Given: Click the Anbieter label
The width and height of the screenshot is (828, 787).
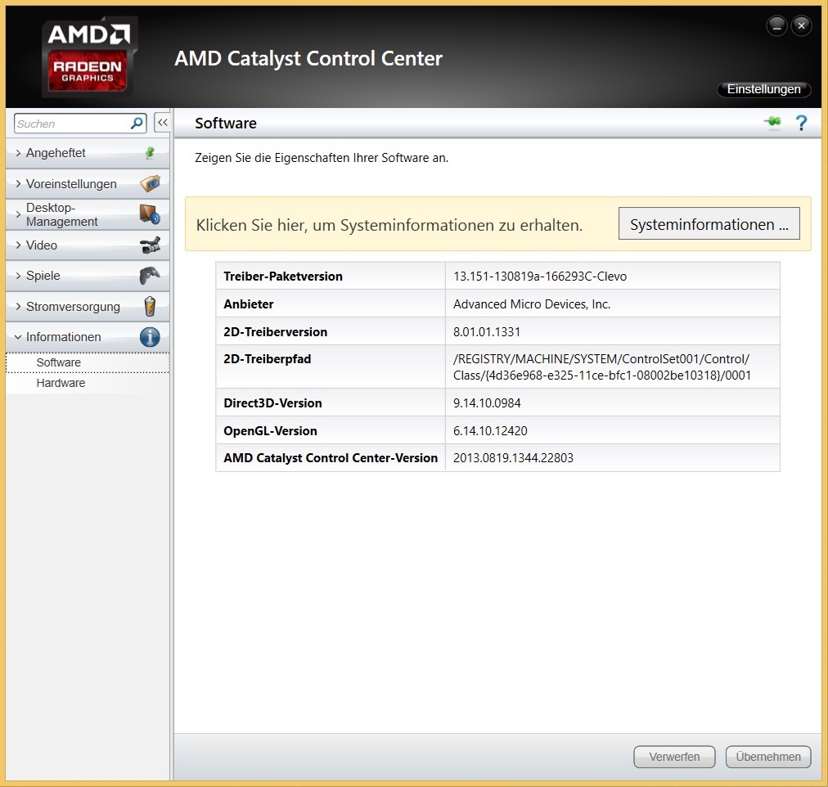Looking at the screenshot, I should click(249, 304).
